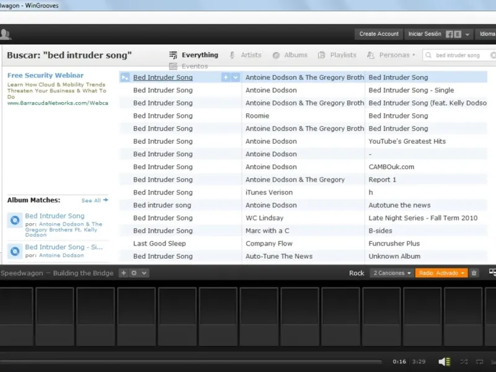Open the queue settings gear icon
This screenshot has height=372, width=496.
pos(134,273)
